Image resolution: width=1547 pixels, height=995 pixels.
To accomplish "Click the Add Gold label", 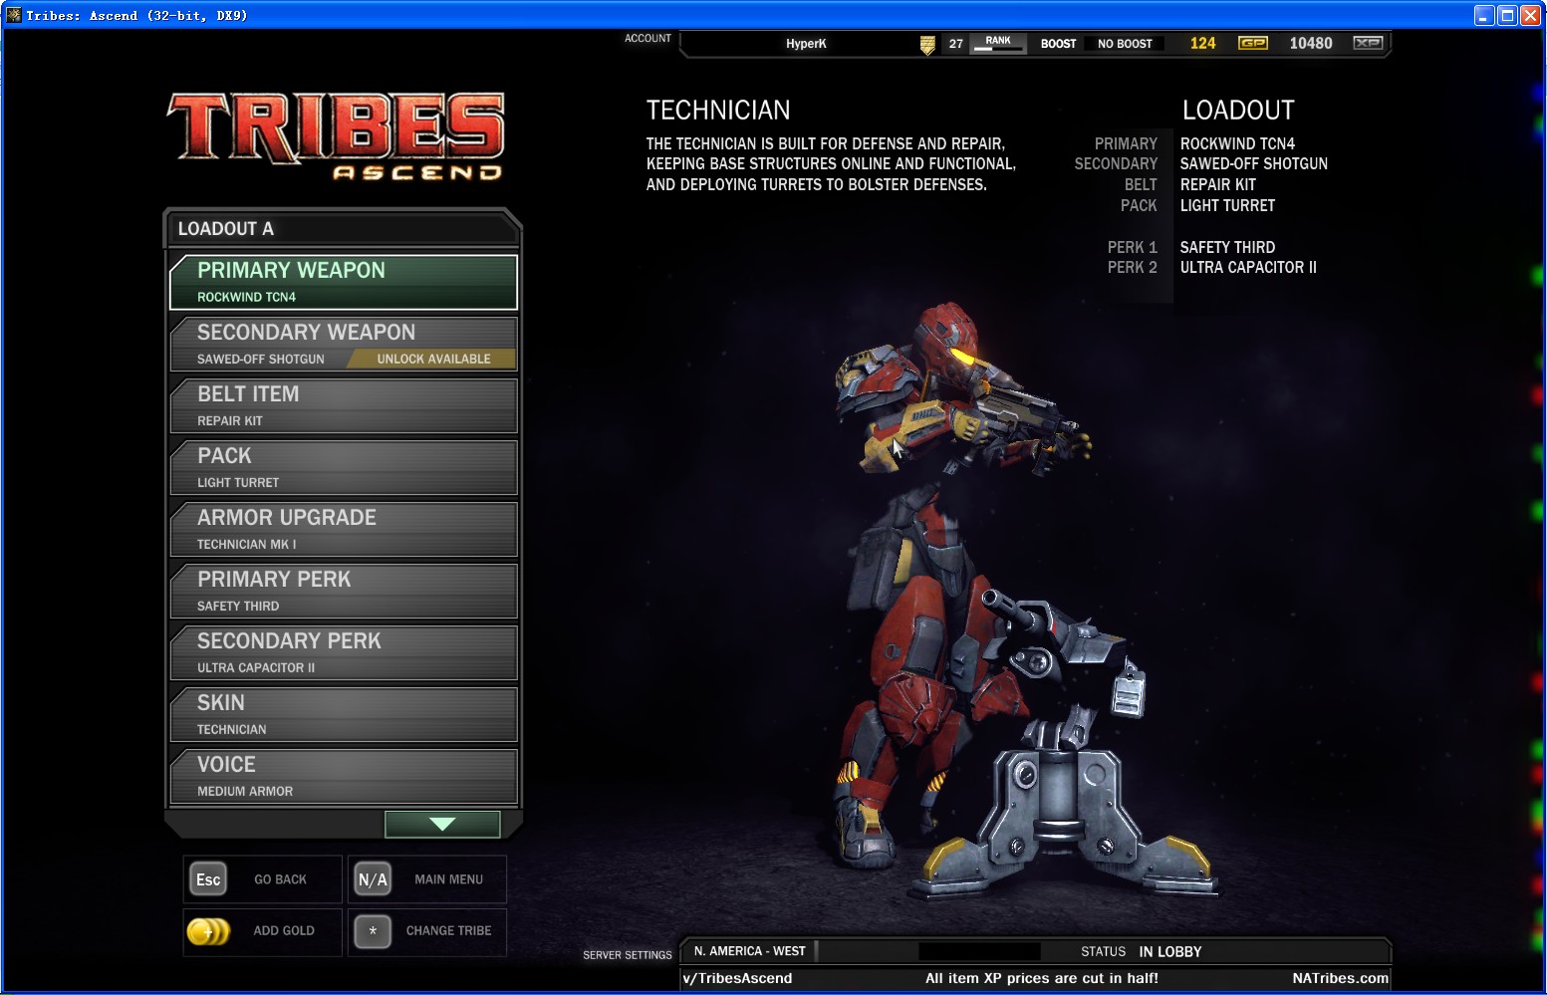I will coord(284,930).
